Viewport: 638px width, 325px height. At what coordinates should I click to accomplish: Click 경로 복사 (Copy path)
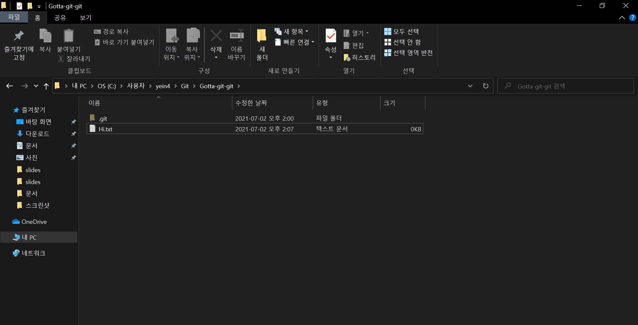point(111,32)
